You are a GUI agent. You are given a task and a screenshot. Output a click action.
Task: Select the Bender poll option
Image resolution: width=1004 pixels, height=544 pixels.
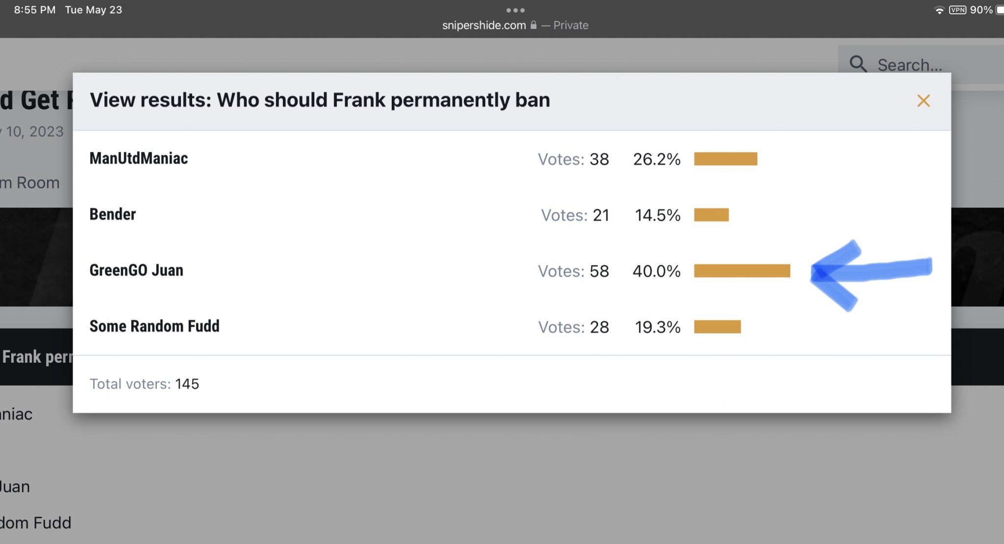(x=113, y=214)
